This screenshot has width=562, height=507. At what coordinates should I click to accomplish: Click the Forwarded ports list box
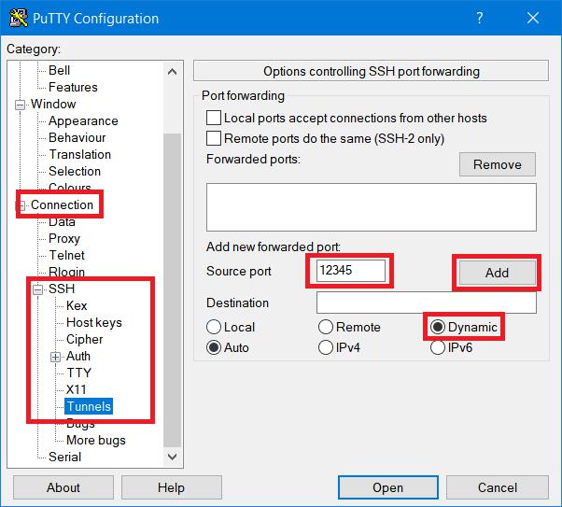[372, 207]
